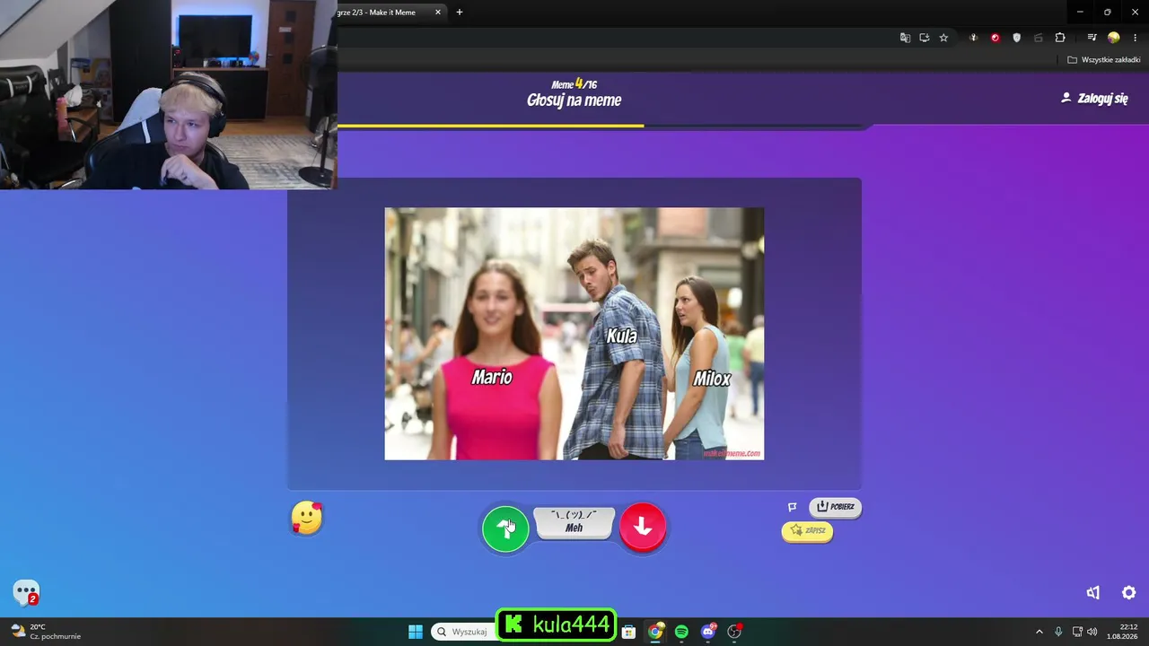Open the media controls icon
This screenshot has width=1149, height=646.
pos(1092,38)
